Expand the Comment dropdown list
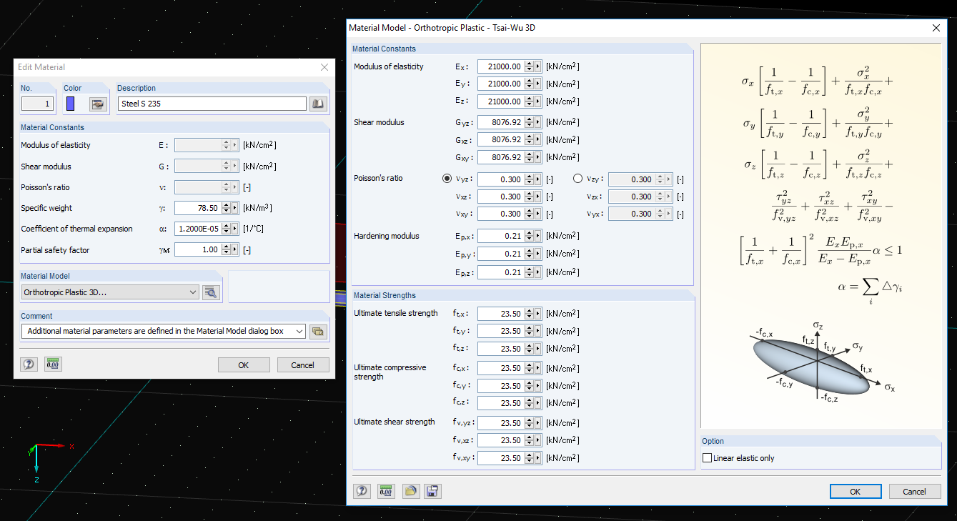957x521 pixels. point(299,331)
